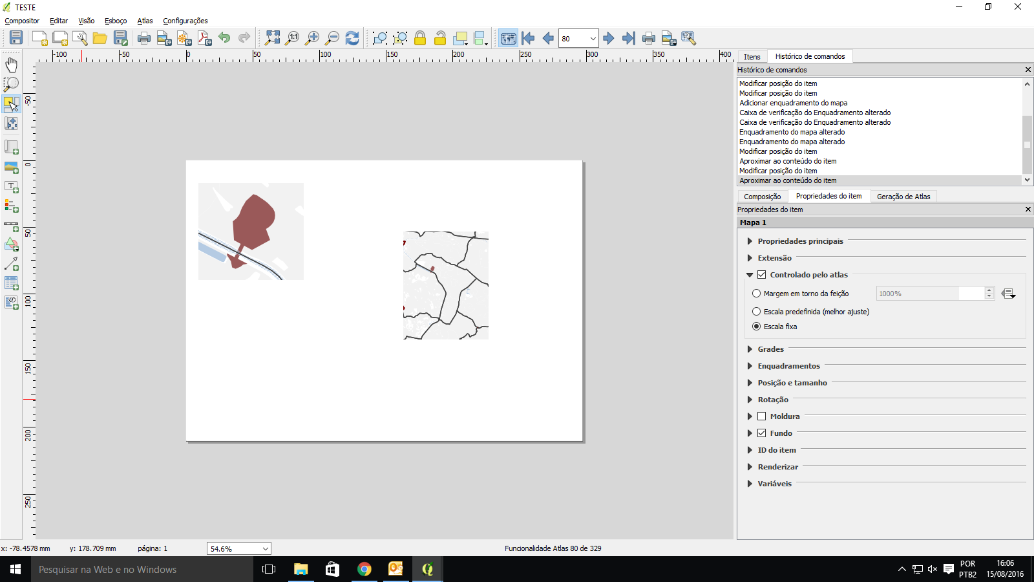Toggle 'Controlado pelo atlas' checkbox

[762, 275]
